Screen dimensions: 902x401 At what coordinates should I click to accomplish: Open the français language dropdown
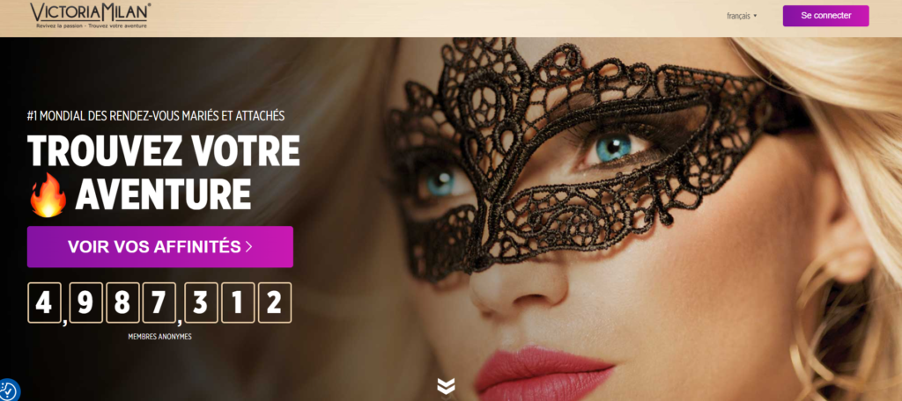pyautogui.click(x=742, y=16)
